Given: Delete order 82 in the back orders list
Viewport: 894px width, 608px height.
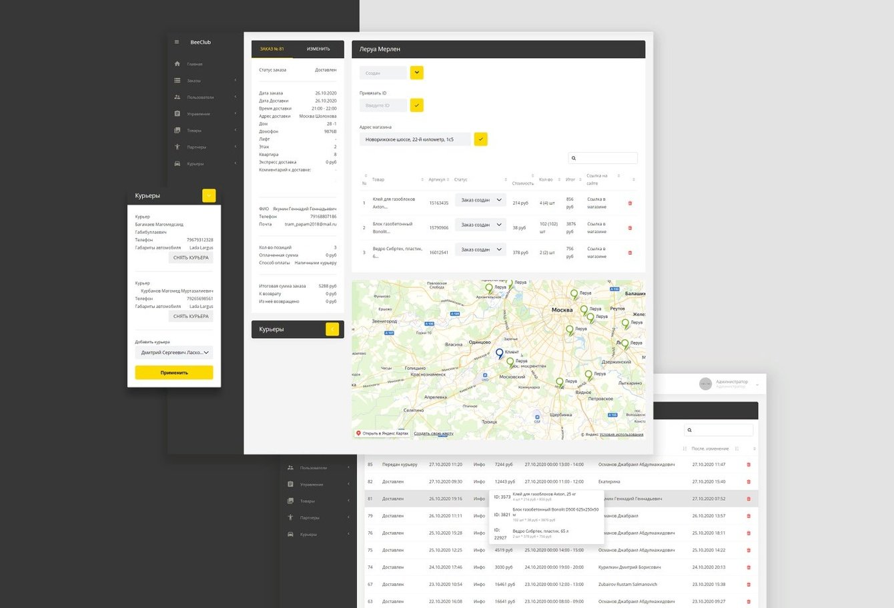Looking at the screenshot, I should click(749, 481).
